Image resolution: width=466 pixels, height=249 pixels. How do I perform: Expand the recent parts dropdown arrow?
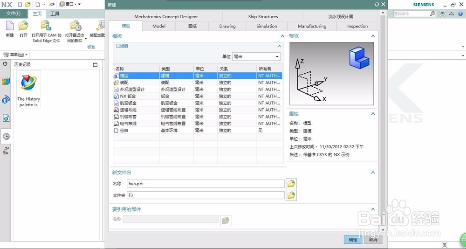click(86, 39)
